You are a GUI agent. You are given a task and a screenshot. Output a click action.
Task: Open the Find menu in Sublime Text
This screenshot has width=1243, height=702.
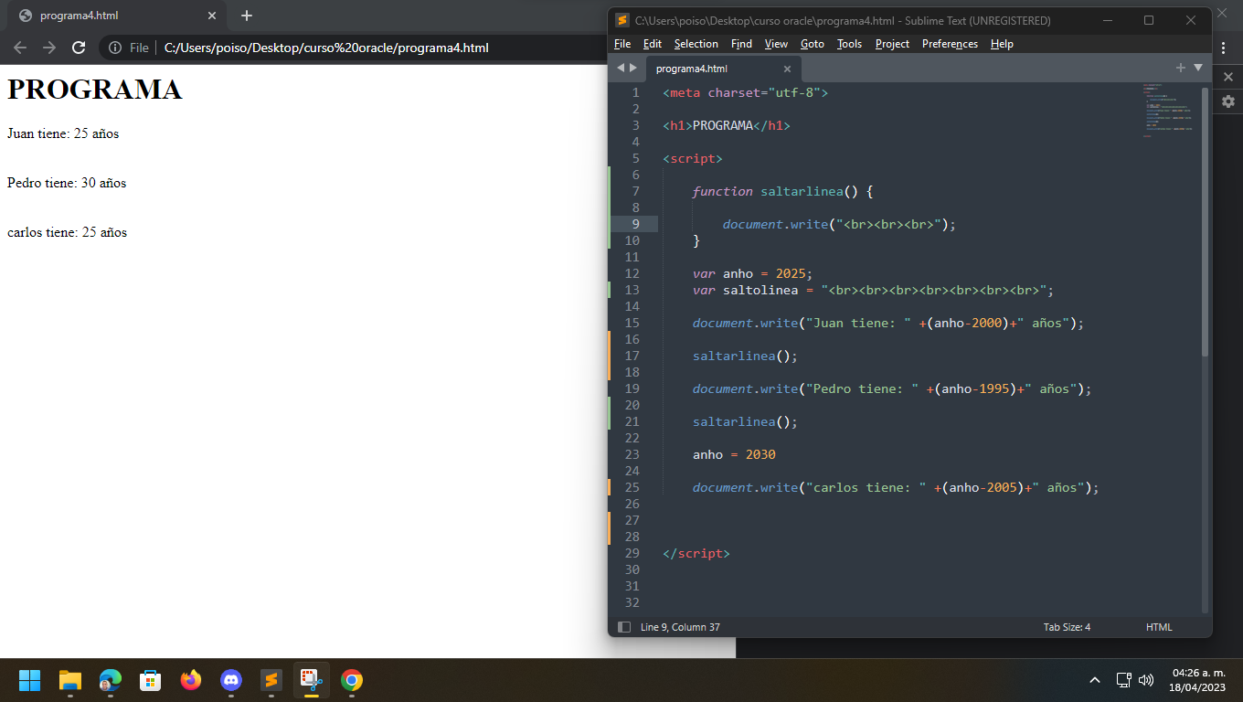pyautogui.click(x=741, y=44)
